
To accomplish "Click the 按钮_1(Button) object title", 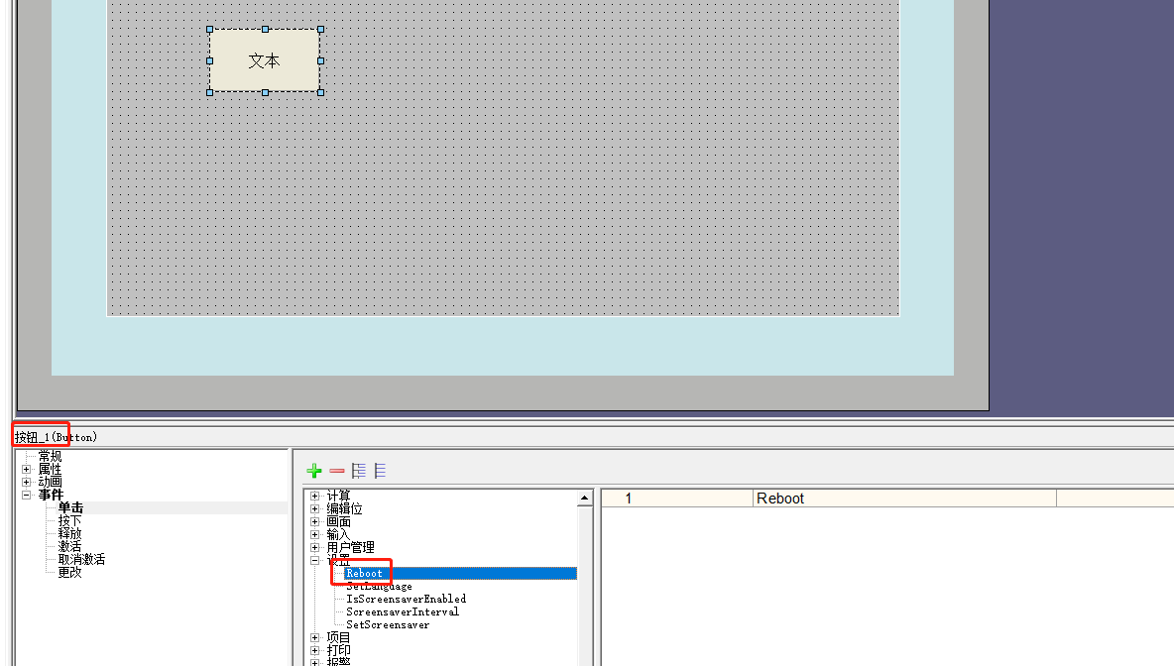I will click(x=57, y=437).
